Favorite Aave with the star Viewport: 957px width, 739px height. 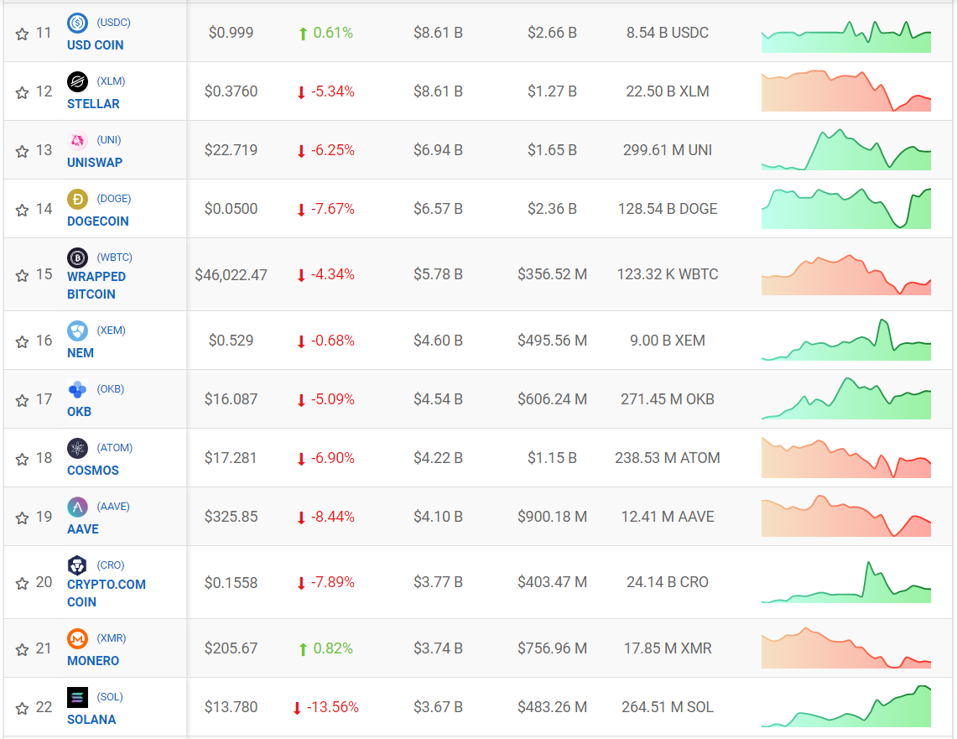click(22, 518)
